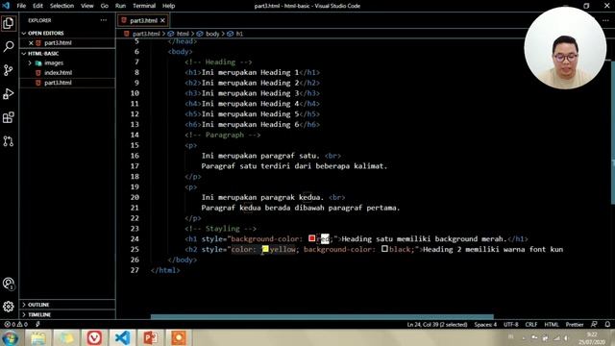Click the Prettier status bar item
This screenshot has height=346, width=615.
click(x=575, y=325)
